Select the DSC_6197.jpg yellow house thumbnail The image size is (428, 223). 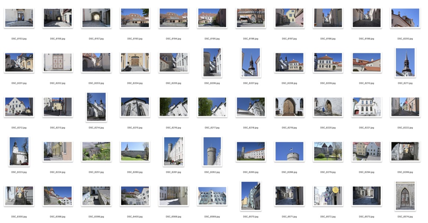289,18
